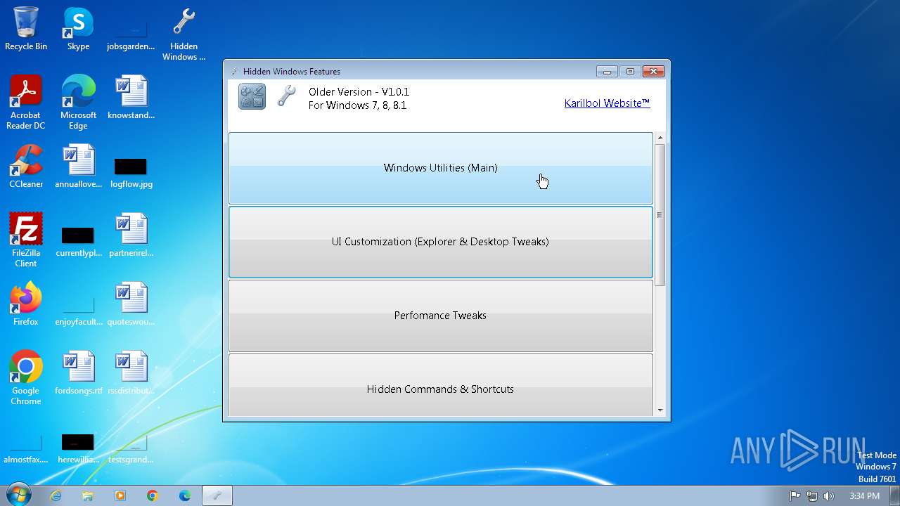Screen dimensions: 900x506
Task: Select the quoteswou Word document
Action: (131, 304)
